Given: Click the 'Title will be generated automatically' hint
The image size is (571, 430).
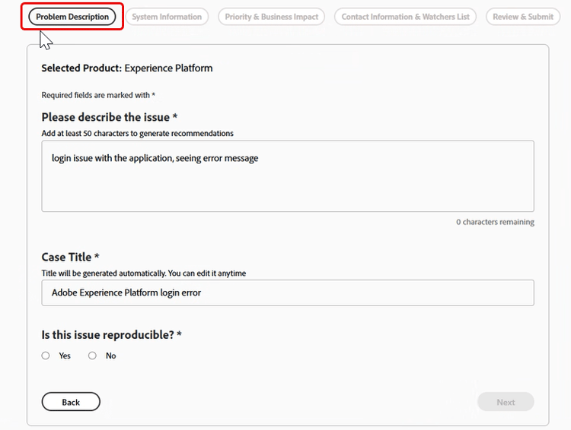Looking at the screenshot, I should coord(143,273).
